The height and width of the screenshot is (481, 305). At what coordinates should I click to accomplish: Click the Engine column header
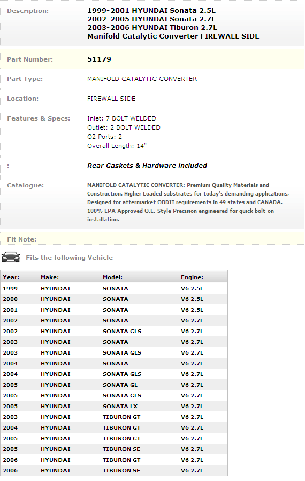pyautogui.click(x=192, y=277)
